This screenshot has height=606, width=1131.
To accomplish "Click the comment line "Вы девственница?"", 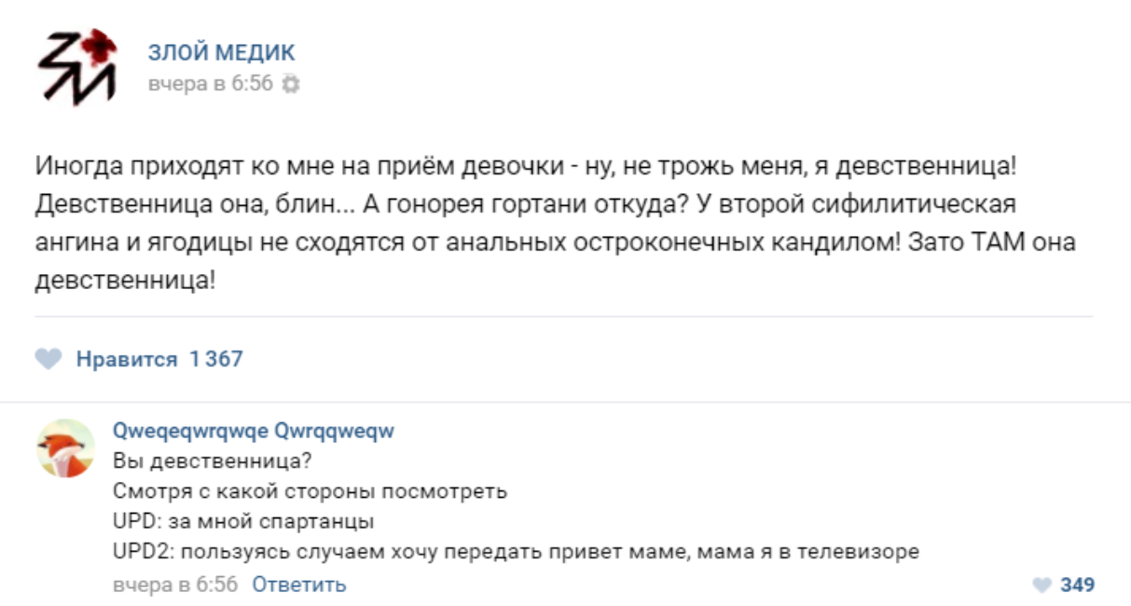I will click(212, 461).
